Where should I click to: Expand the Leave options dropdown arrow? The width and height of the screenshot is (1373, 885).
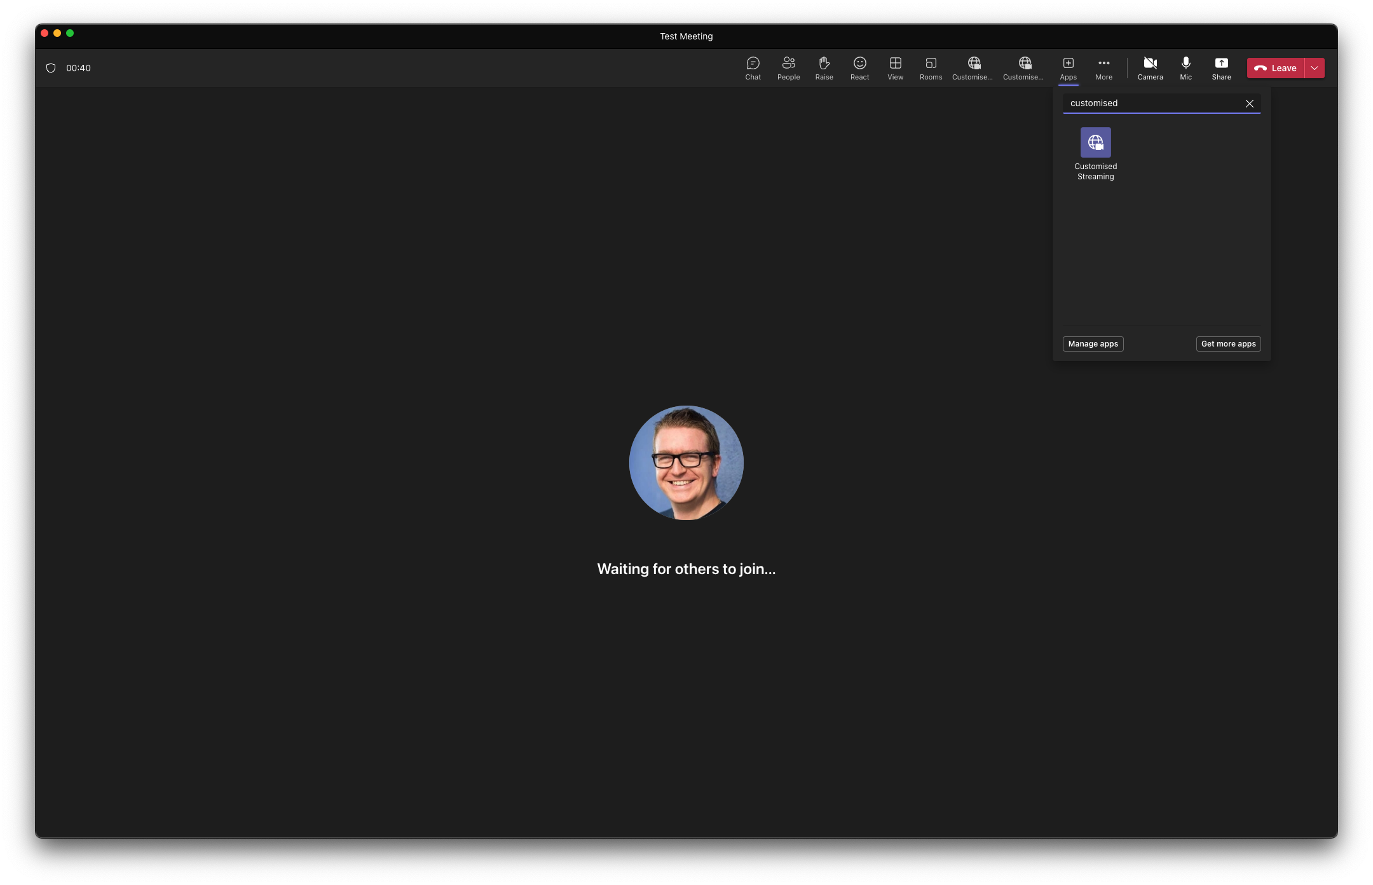click(1315, 68)
